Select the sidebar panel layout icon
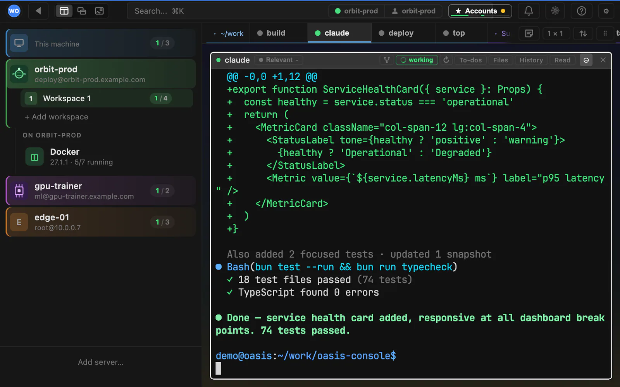 (64, 11)
